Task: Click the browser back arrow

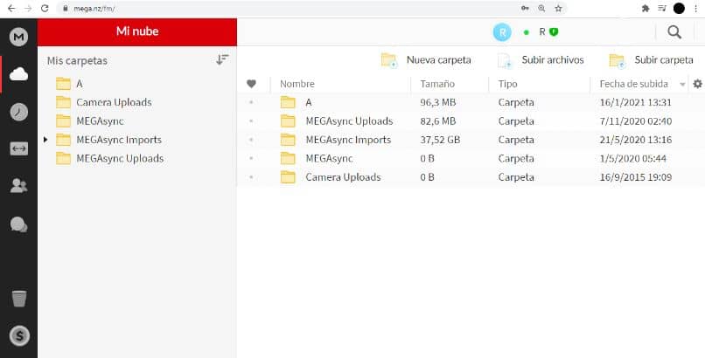Action: [11, 9]
